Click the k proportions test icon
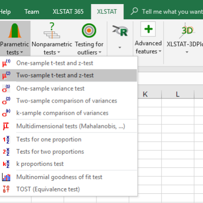Viewport: 203px width, 203px height. click(6, 164)
